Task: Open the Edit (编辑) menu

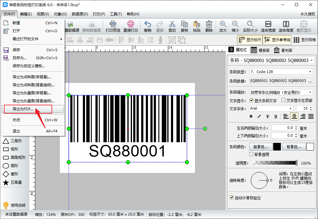Action: pos(26,14)
